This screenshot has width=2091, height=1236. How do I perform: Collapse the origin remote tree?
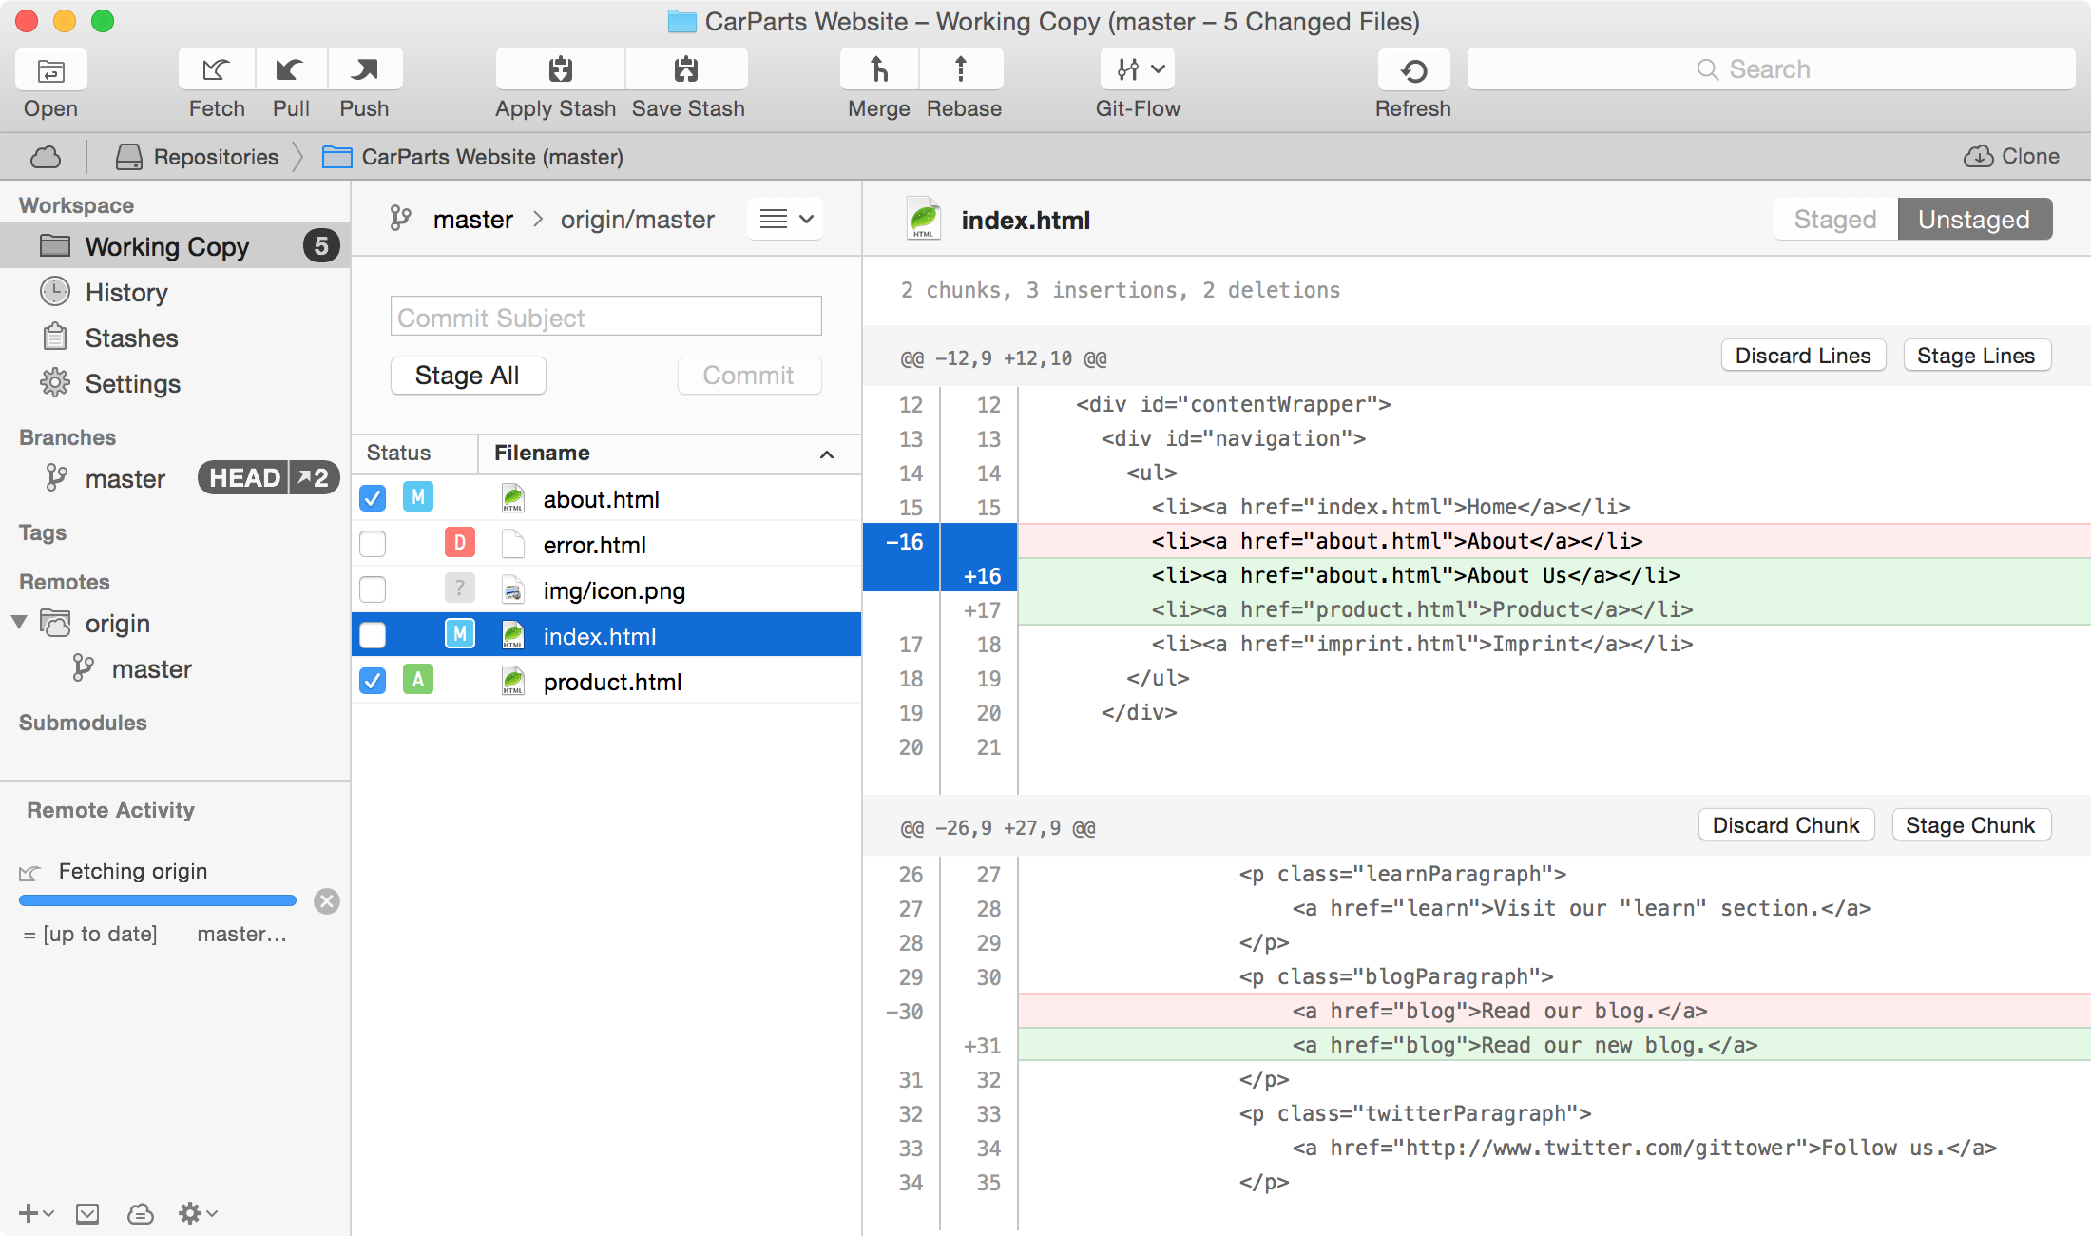tap(19, 623)
